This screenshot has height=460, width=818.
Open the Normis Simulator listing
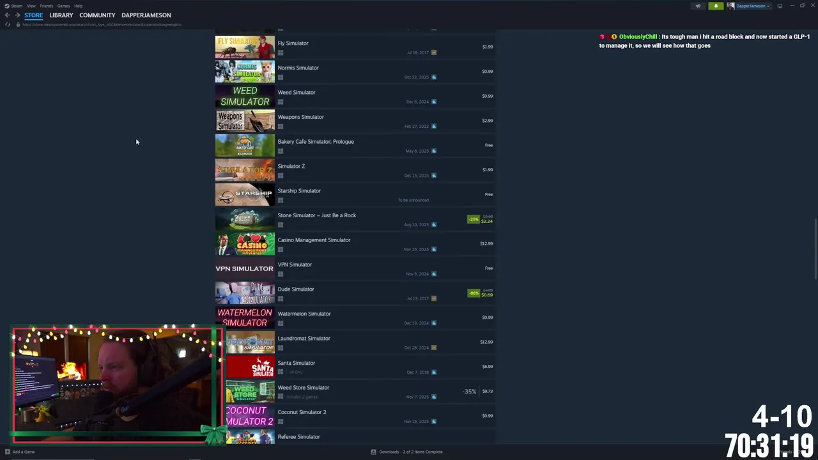(355, 72)
